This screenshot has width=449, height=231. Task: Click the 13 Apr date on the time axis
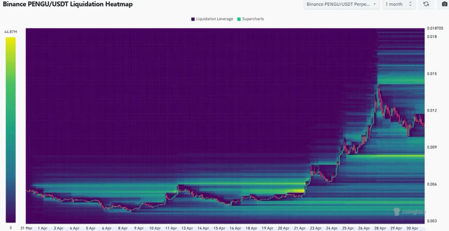(187, 228)
